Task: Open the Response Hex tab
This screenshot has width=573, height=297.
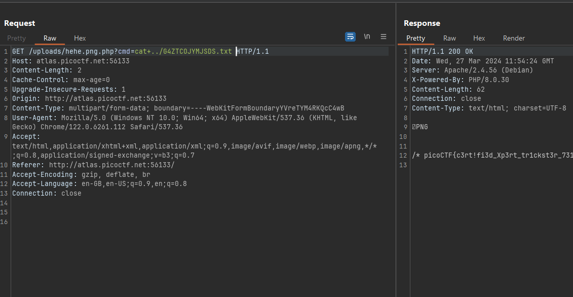Action: click(479, 38)
